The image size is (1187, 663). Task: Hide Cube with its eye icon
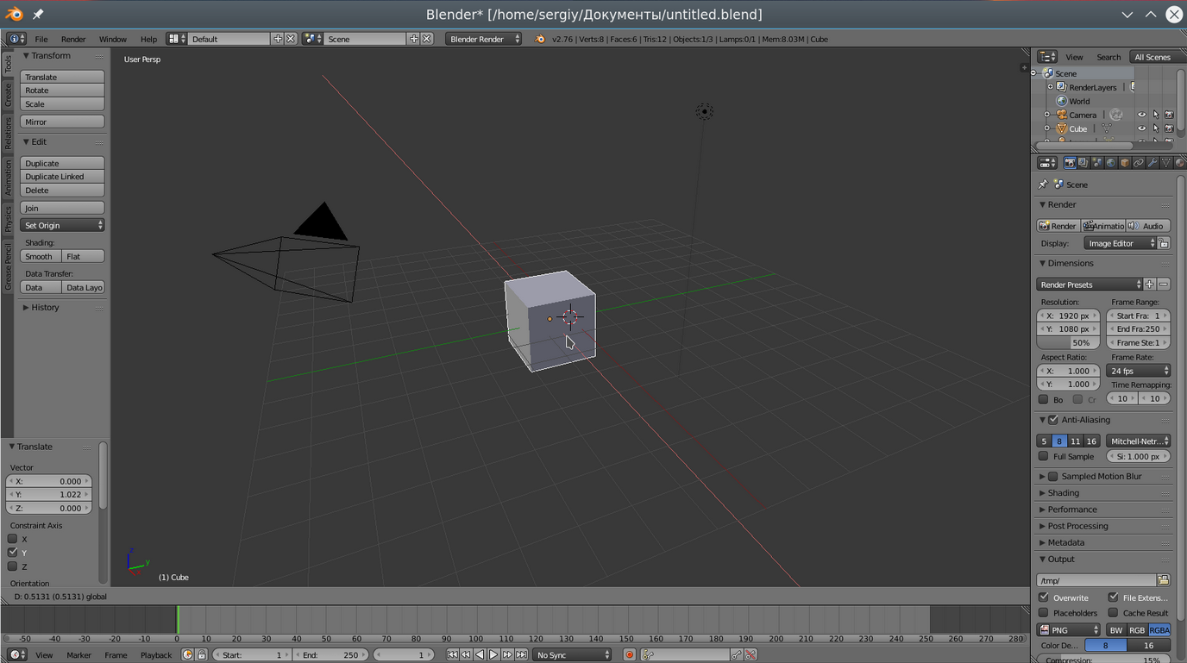click(x=1141, y=128)
